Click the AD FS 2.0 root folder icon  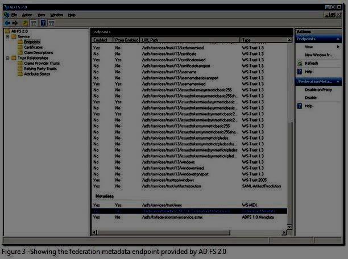point(7,31)
